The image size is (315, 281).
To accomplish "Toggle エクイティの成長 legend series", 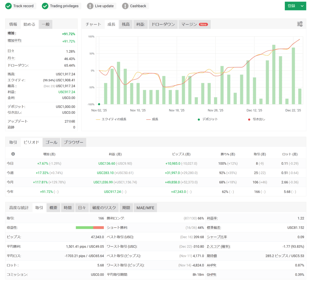I will pos(111,119).
